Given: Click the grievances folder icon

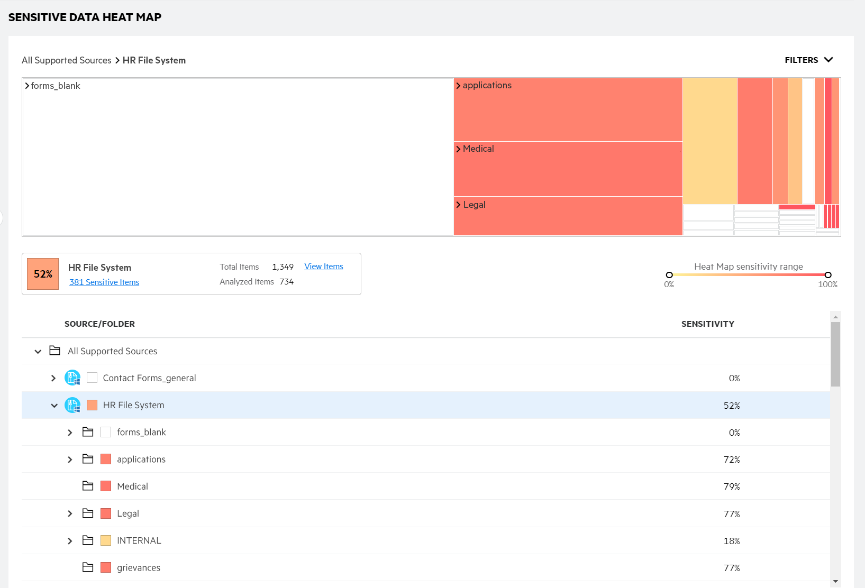Looking at the screenshot, I should 88,567.
